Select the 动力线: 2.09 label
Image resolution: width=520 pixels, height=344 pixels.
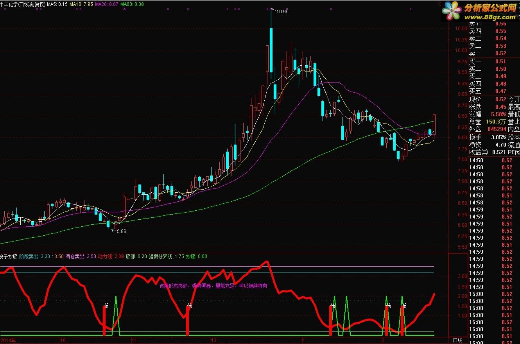111,256
